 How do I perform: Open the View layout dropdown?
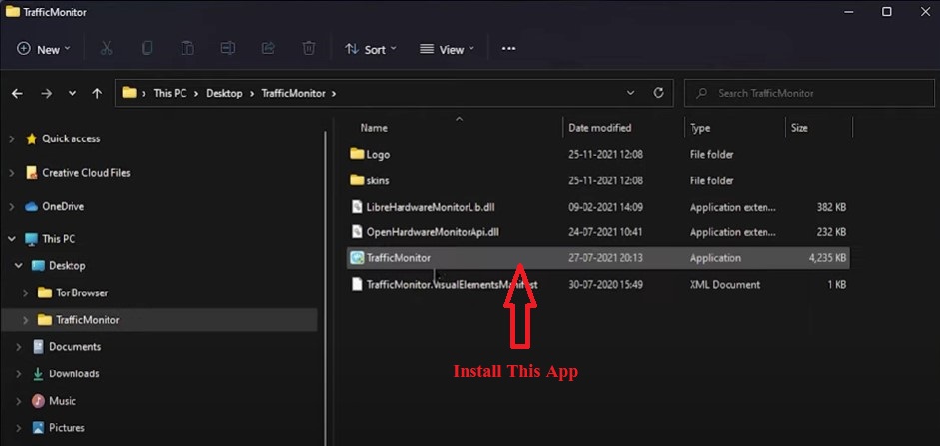447,49
